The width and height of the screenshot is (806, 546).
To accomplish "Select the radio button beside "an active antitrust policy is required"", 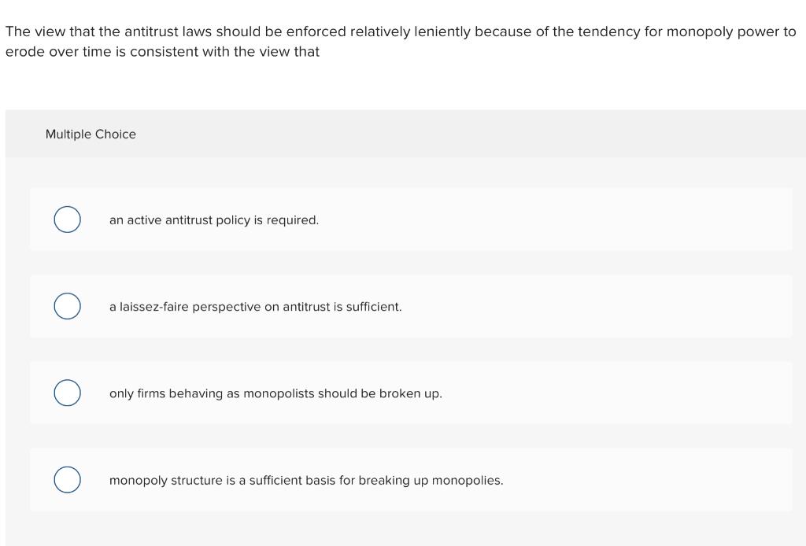I will [x=67, y=220].
